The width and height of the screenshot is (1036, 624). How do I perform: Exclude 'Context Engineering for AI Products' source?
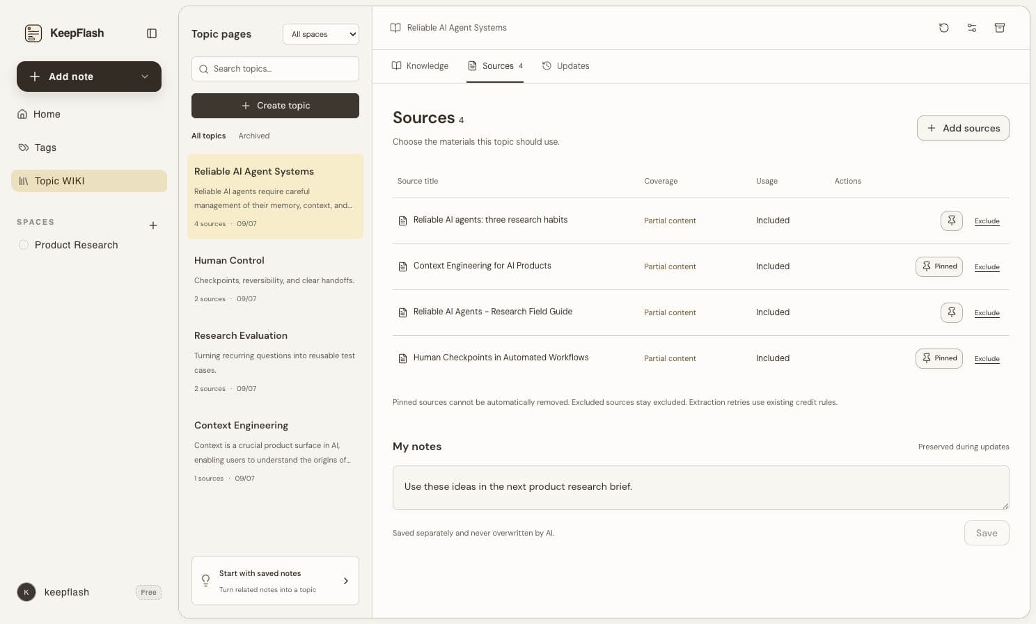[x=987, y=267]
